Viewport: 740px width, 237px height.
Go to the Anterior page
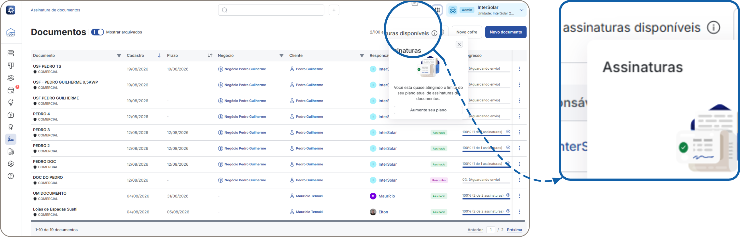coord(475,230)
